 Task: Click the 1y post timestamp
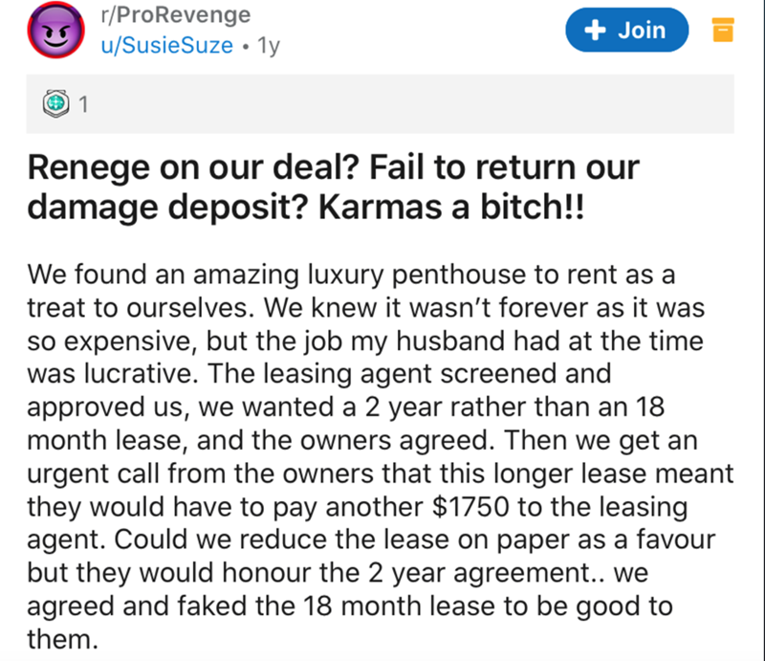pos(269,45)
